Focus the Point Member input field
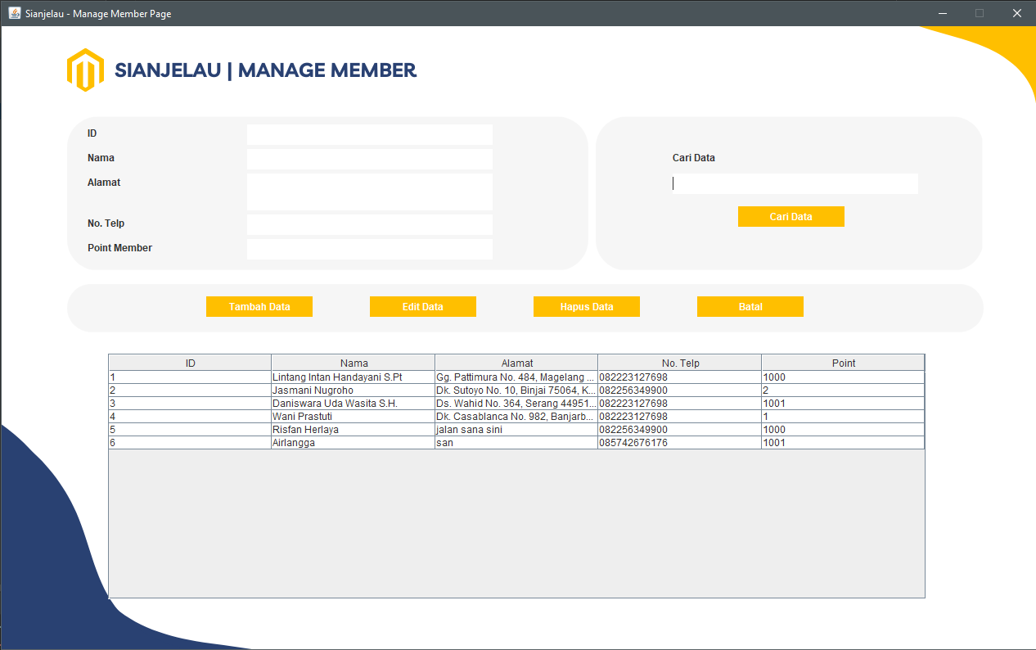1036x650 pixels. pos(370,249)
